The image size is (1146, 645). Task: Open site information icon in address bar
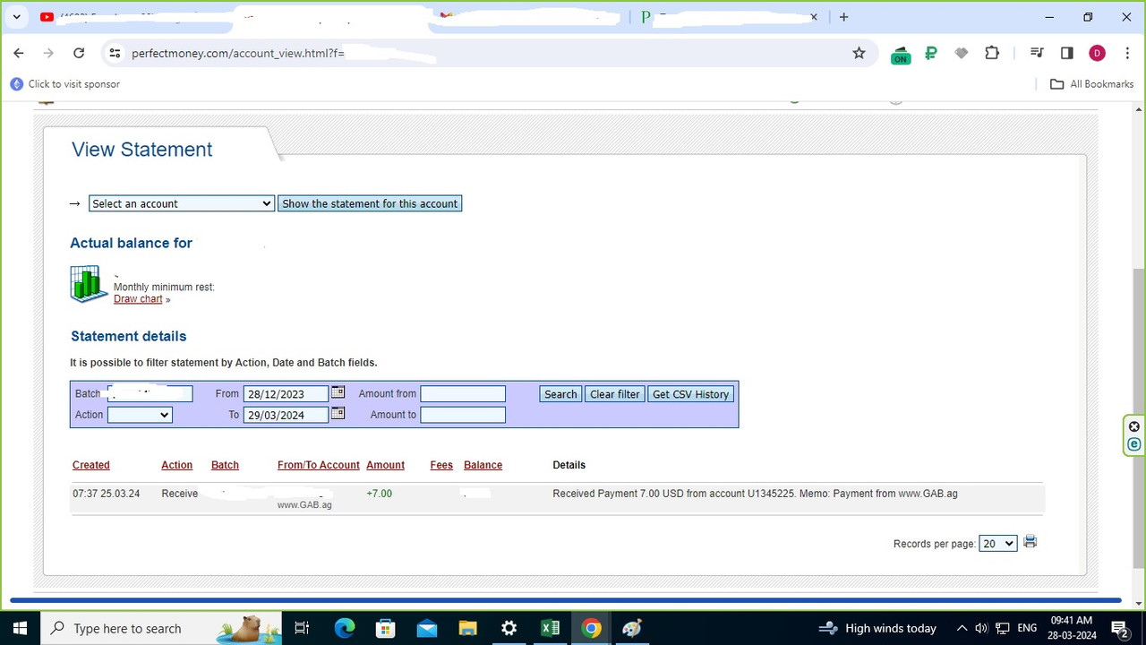click(x=115, y=53)
